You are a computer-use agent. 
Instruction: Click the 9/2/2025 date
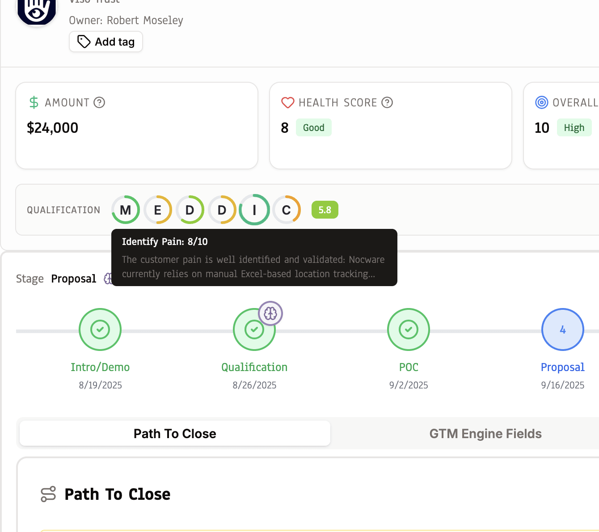tap(409, 385)
